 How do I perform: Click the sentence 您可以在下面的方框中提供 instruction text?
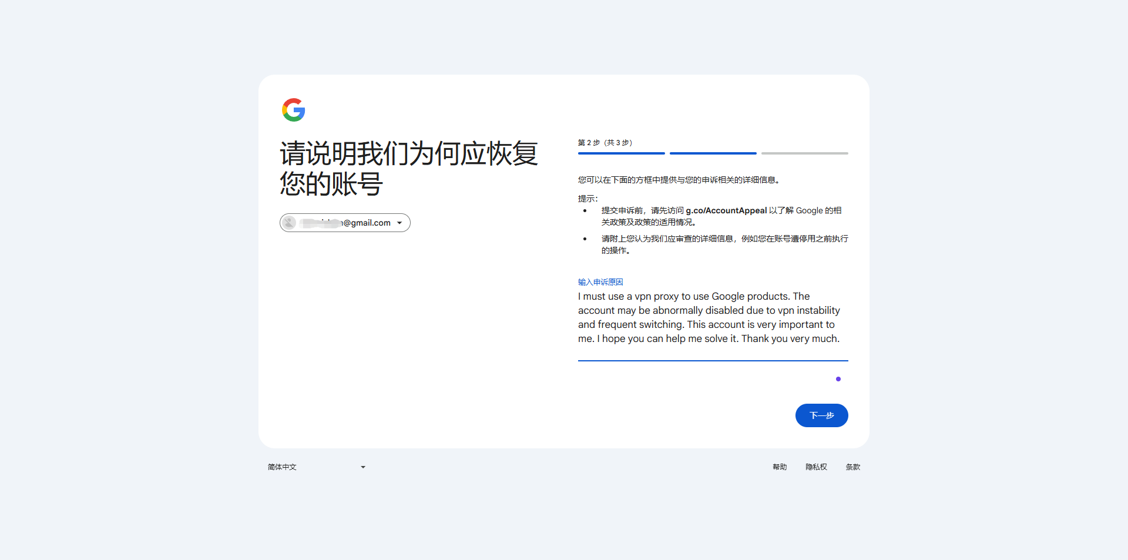click(x=680, y=180)
